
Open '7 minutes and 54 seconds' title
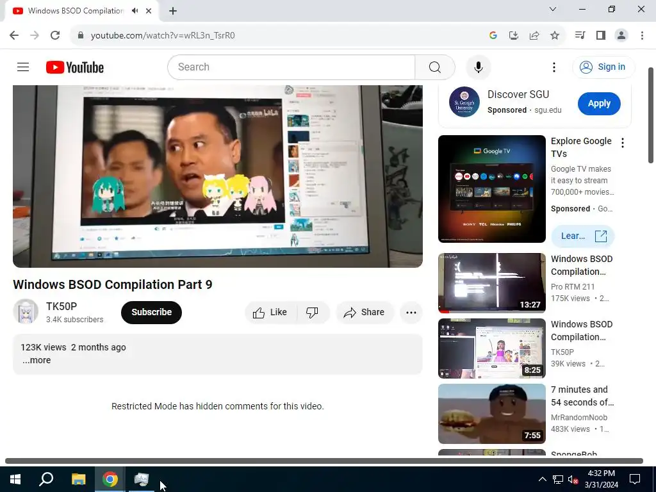click(582, 396)
